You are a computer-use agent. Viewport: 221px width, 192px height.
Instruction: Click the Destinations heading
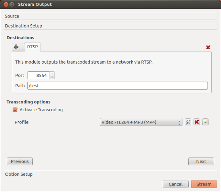click(x=20, y=38)
